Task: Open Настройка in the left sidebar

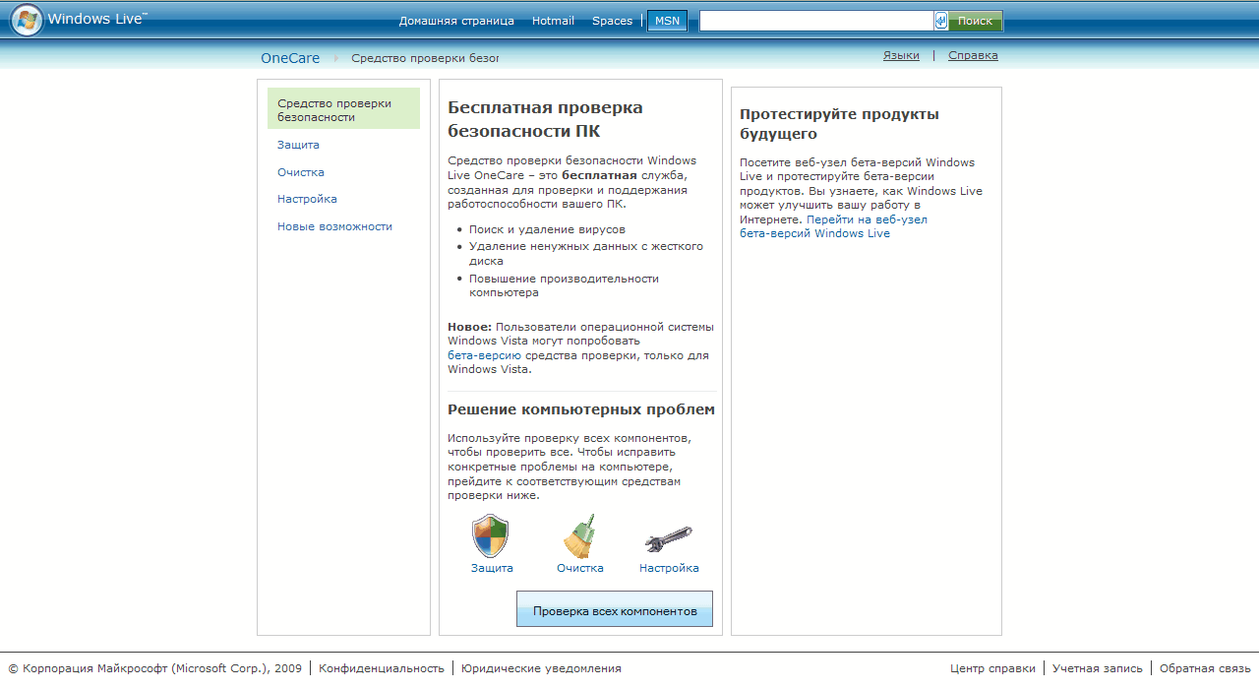Action: 307,199
